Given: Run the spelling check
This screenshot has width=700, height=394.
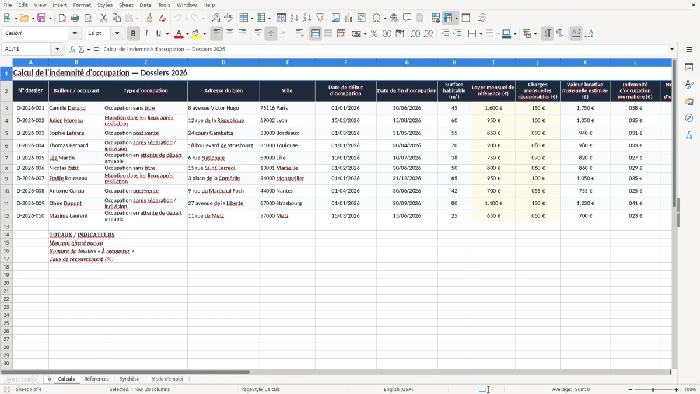Looking at the screenshot, I should 229,18.
